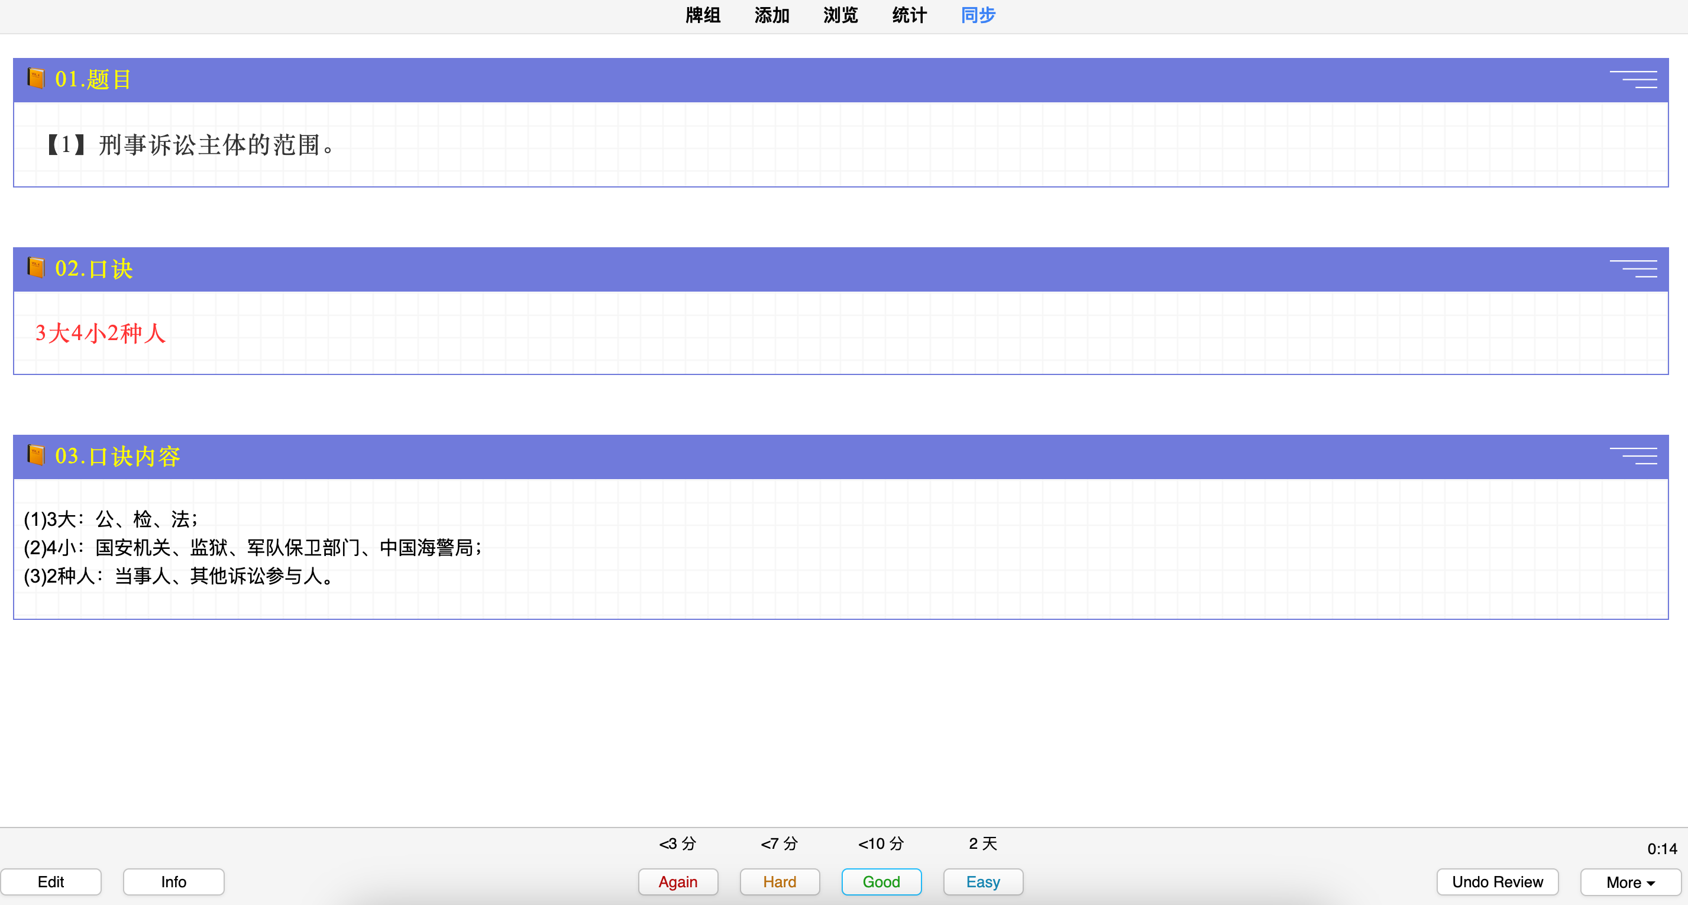The image size is (1688, 905).
Task: Click Undo Review button
Action: [x=1498, y=881]
